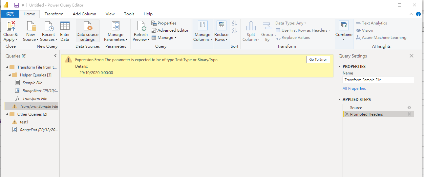Click the Combine icon

coord(344,26)
